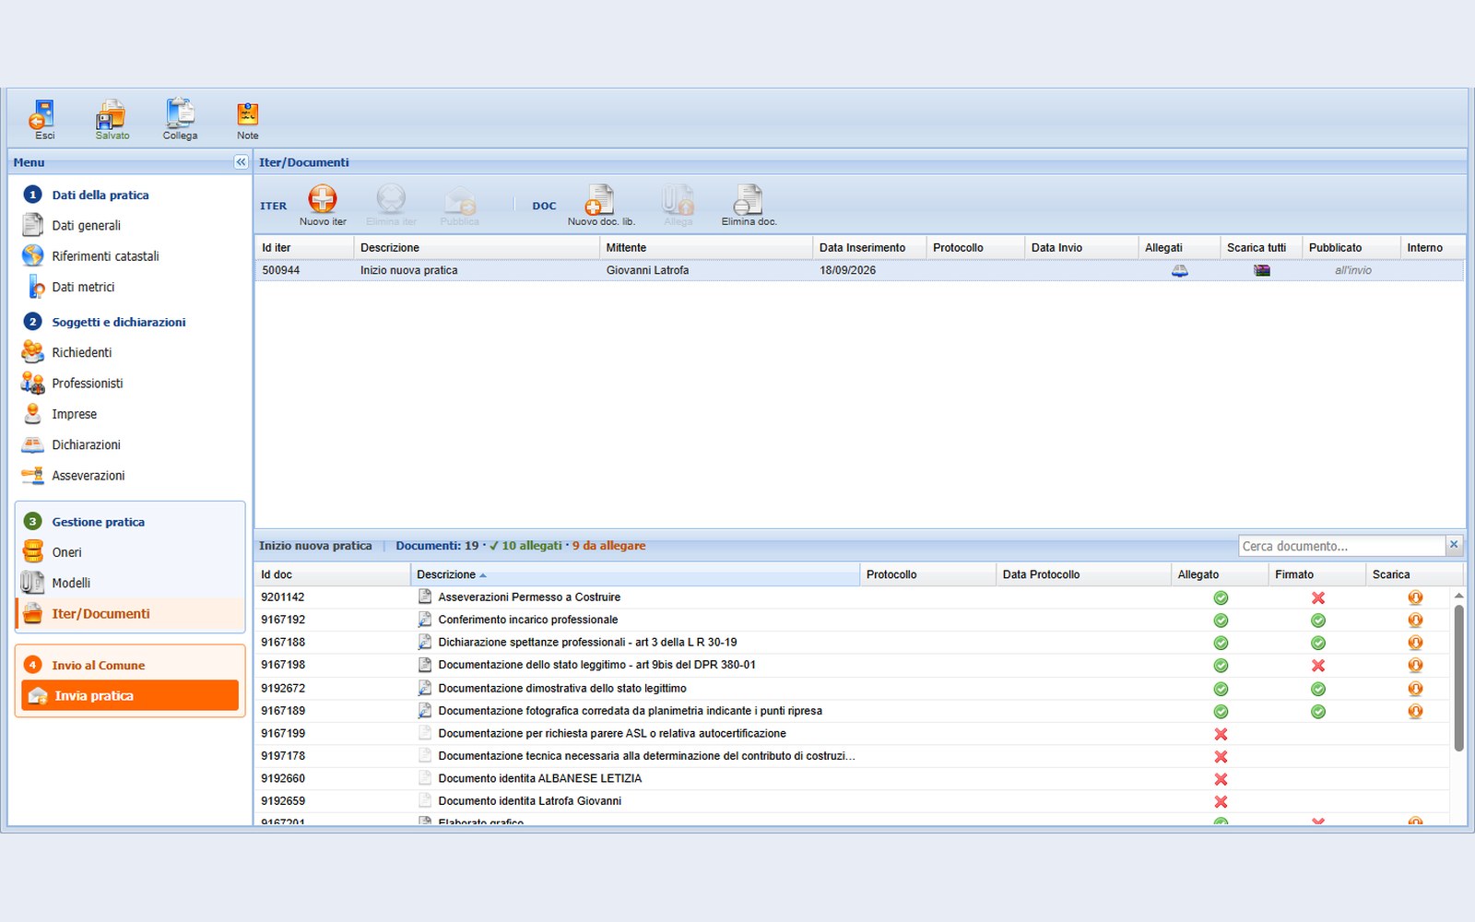Select the Oneri menu entry
Screen dimensions: 1475x922
pyautogui.click(x=66, y=552)
